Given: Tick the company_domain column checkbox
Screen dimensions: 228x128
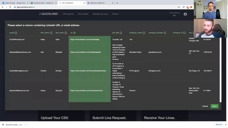Looking at the screenshot, I should [x=165, y=33].
